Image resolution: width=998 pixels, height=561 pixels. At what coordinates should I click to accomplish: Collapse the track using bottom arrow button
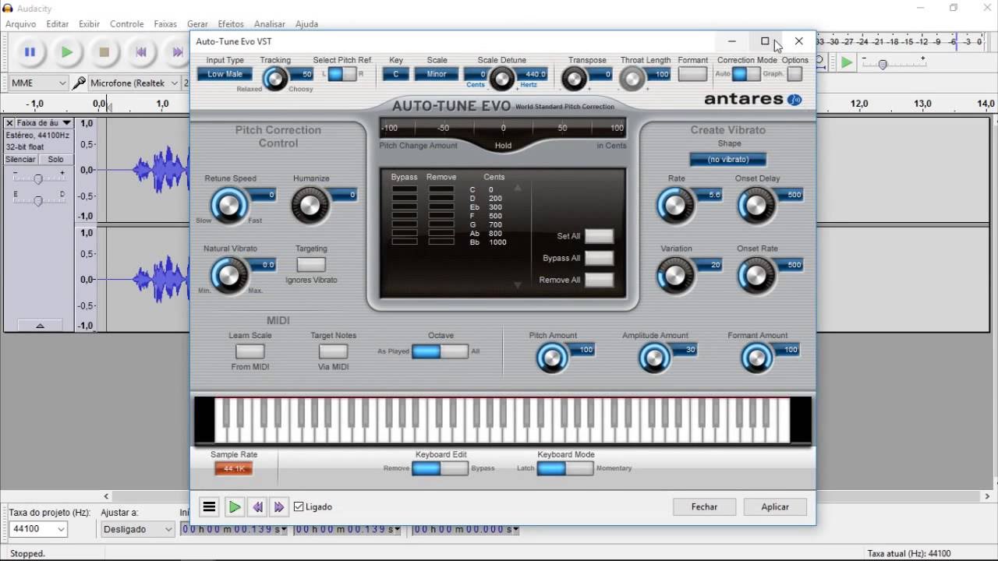[39, 326]
